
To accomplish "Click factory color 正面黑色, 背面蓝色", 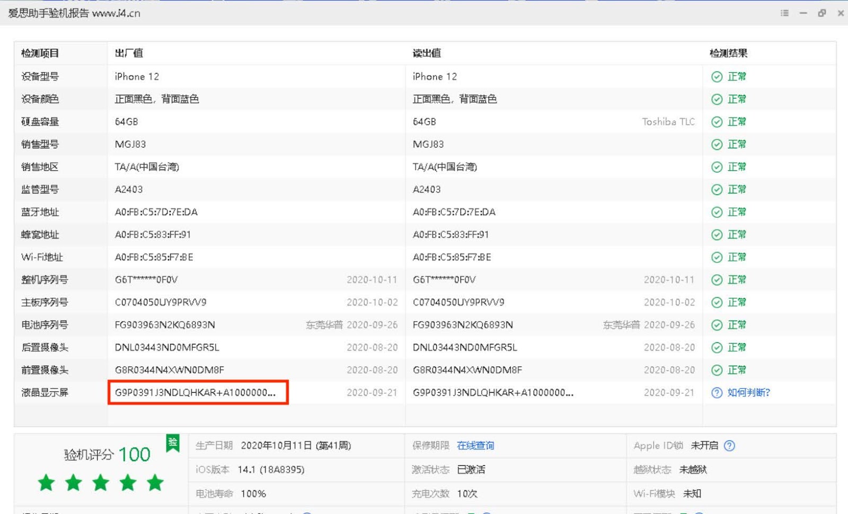I will [157, 99].
